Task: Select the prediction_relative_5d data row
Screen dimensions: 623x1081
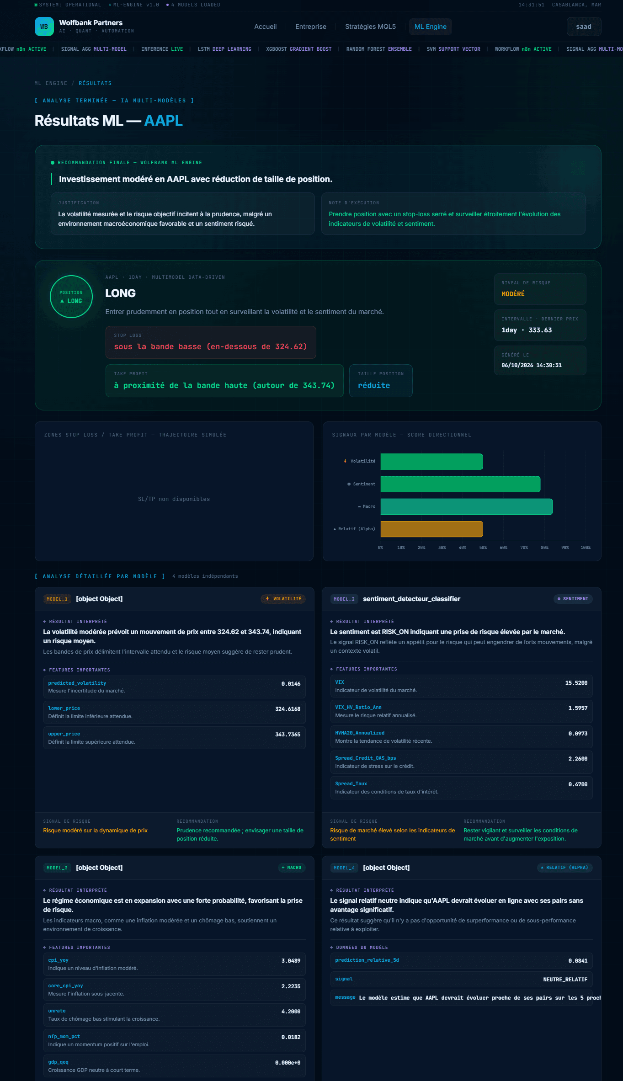Action: pyautogui.click(x=462, y=960)
